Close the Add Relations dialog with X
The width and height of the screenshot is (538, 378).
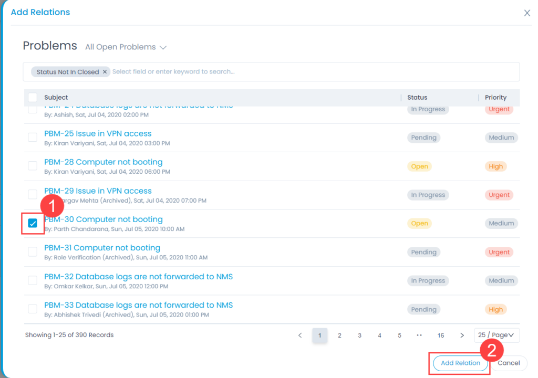click(527, 13)
